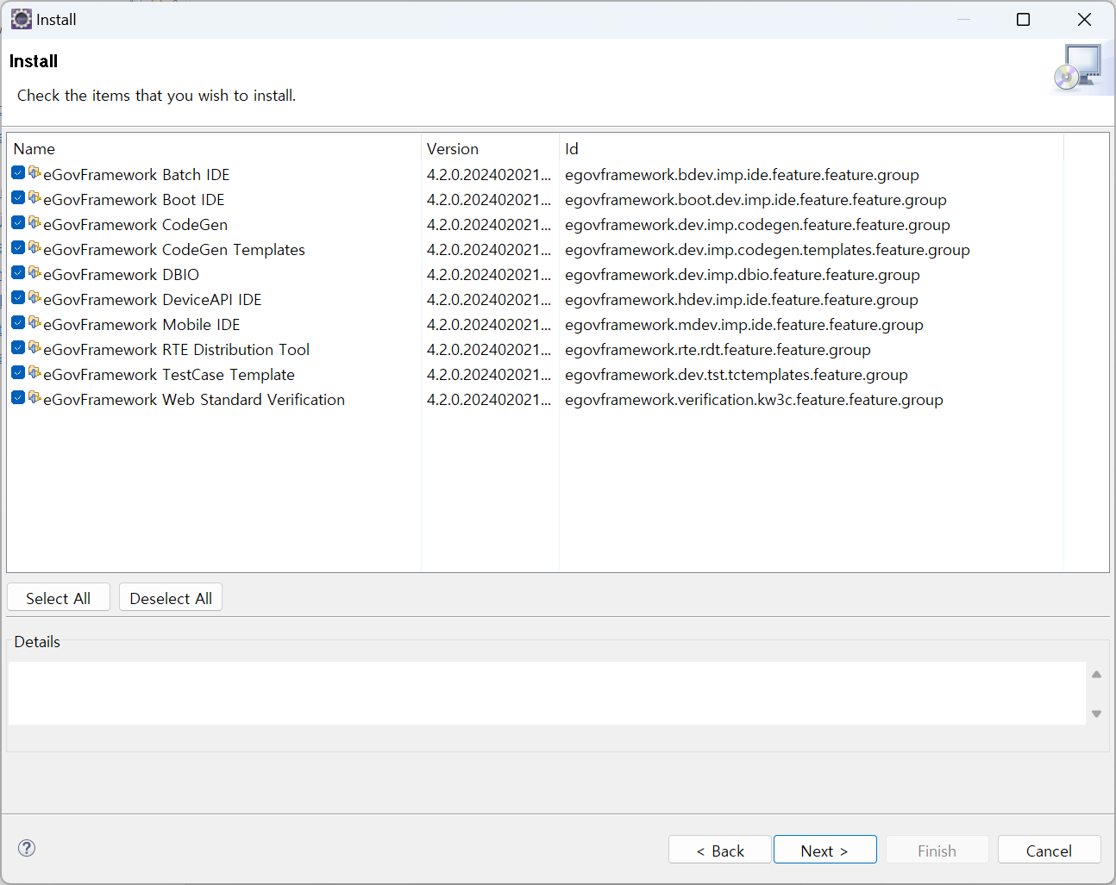Click the eGovFramework Mobile IDE feature icon
Screen dimensions: 1116x885
34,323
